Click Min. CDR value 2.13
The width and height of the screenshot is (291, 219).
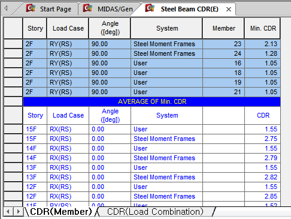coord(263,44)
